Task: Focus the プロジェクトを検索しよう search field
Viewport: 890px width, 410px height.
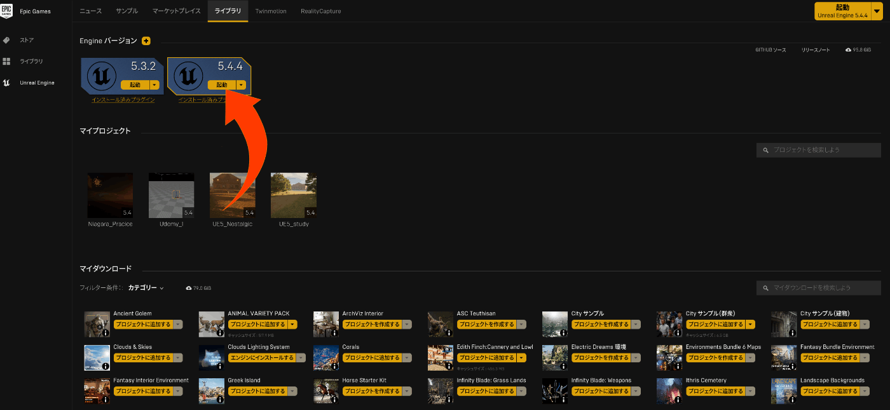Action: (819, 150)
